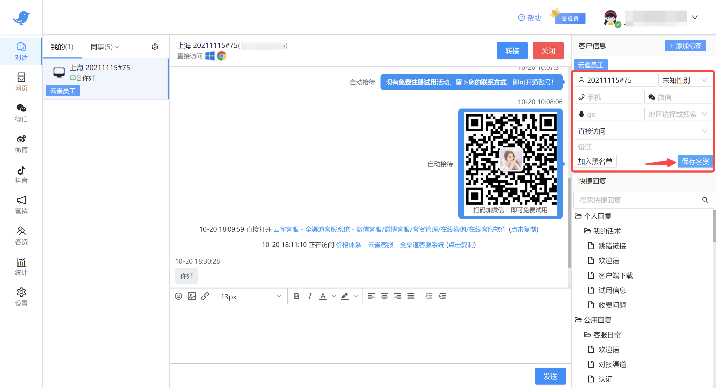Expand the 地区选择或搜索 region dropdown
This screenshot has width=716, height=388.
(678, 114)
